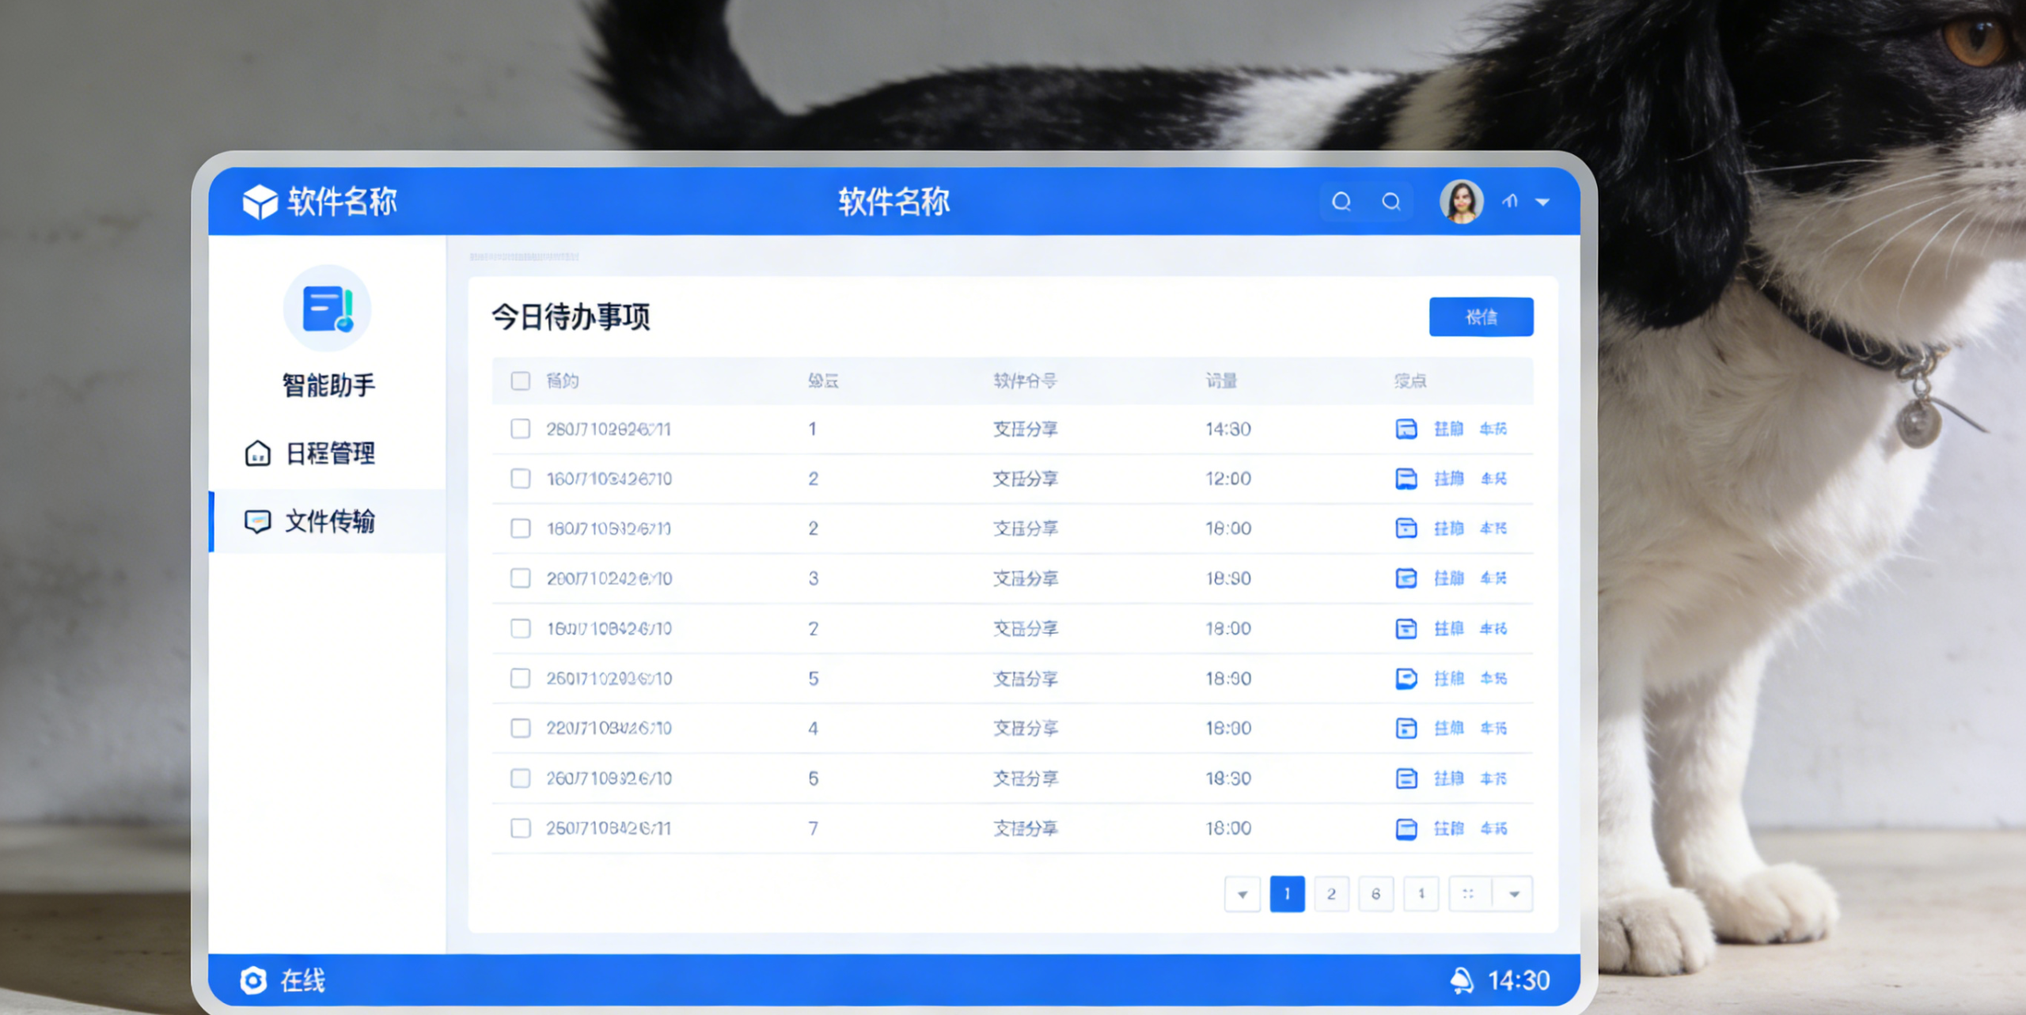Screen dimensions: 2026x1015
Task: Click the 在线 status icon
Action: point(253,980)
